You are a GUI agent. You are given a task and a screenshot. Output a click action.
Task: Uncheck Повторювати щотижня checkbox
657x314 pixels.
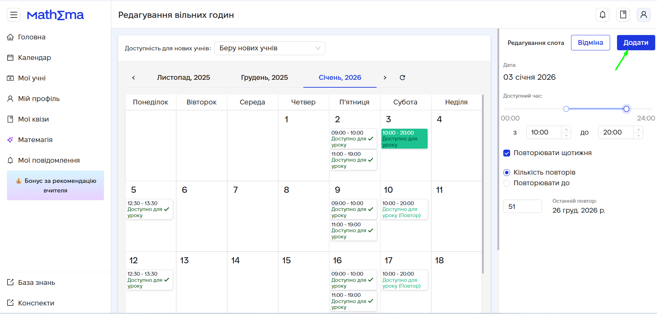pyautogui.click(x=507, y=153)
